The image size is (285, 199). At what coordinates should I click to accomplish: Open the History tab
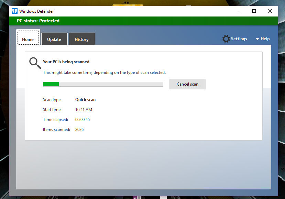pos(82,39)
